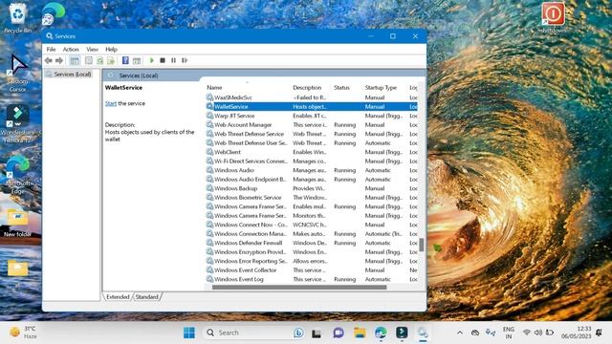Open the Chat app on the taskbar

click(339, 333)
